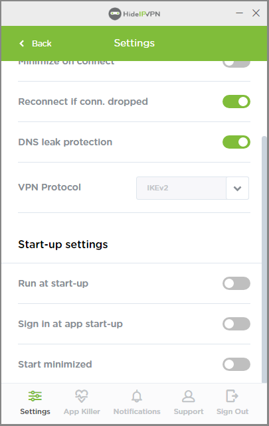Viewport: 269px width, 426px height.
Task: Minimize the HideIPVPN window
Action: click(x=239, y=13)
